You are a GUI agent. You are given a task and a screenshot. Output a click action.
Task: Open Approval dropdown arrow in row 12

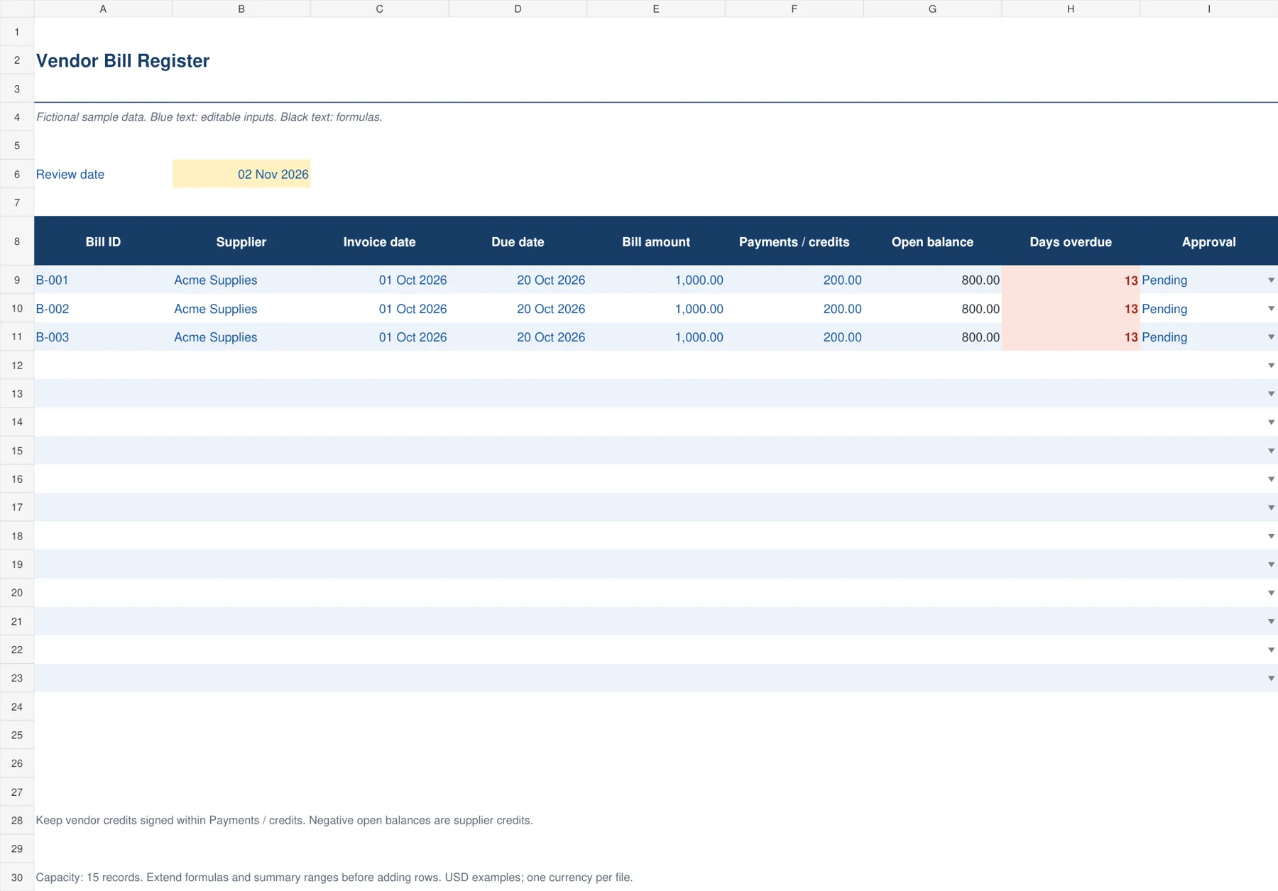click(1271, 366)
